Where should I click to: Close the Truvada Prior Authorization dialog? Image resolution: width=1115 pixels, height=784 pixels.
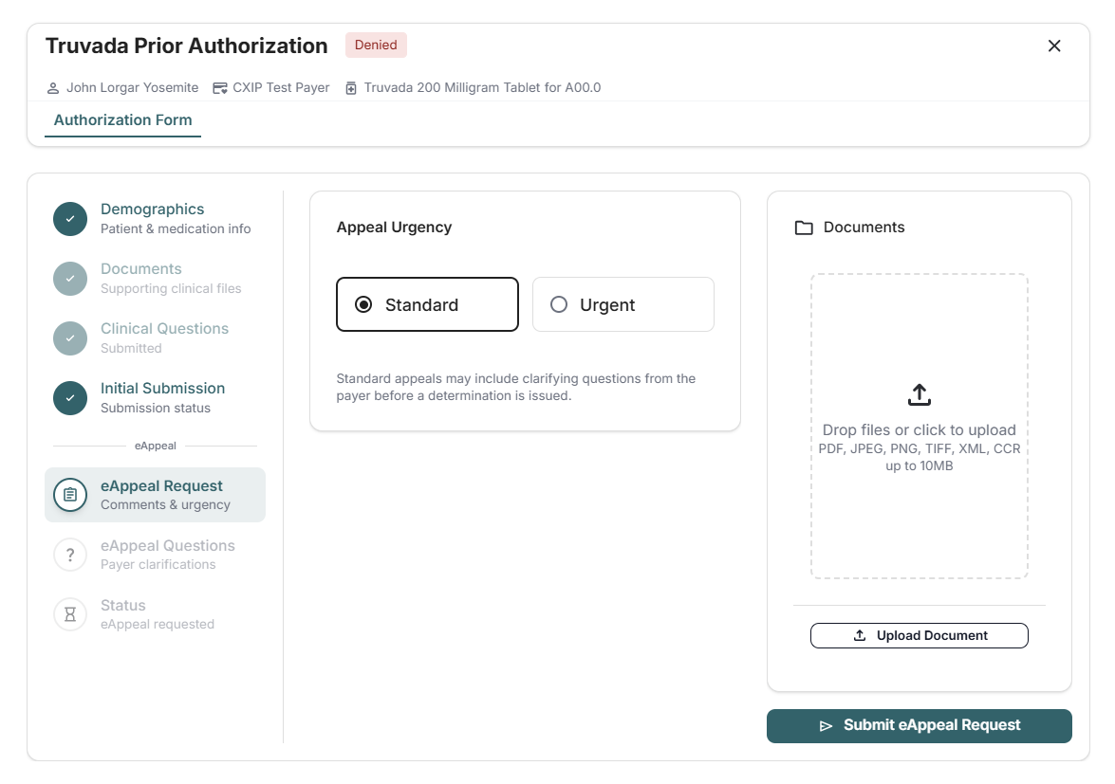click(1054, 46)
